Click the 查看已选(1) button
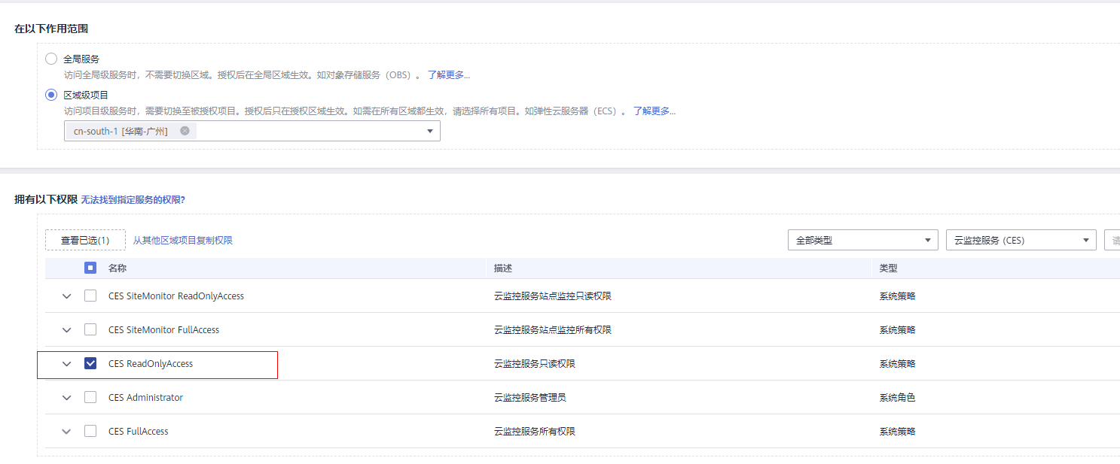1120x464 pixels. point(85,240)
